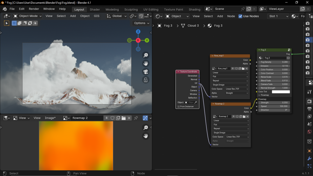Open folder icon in flow_map1 node

tap(243, 69)
